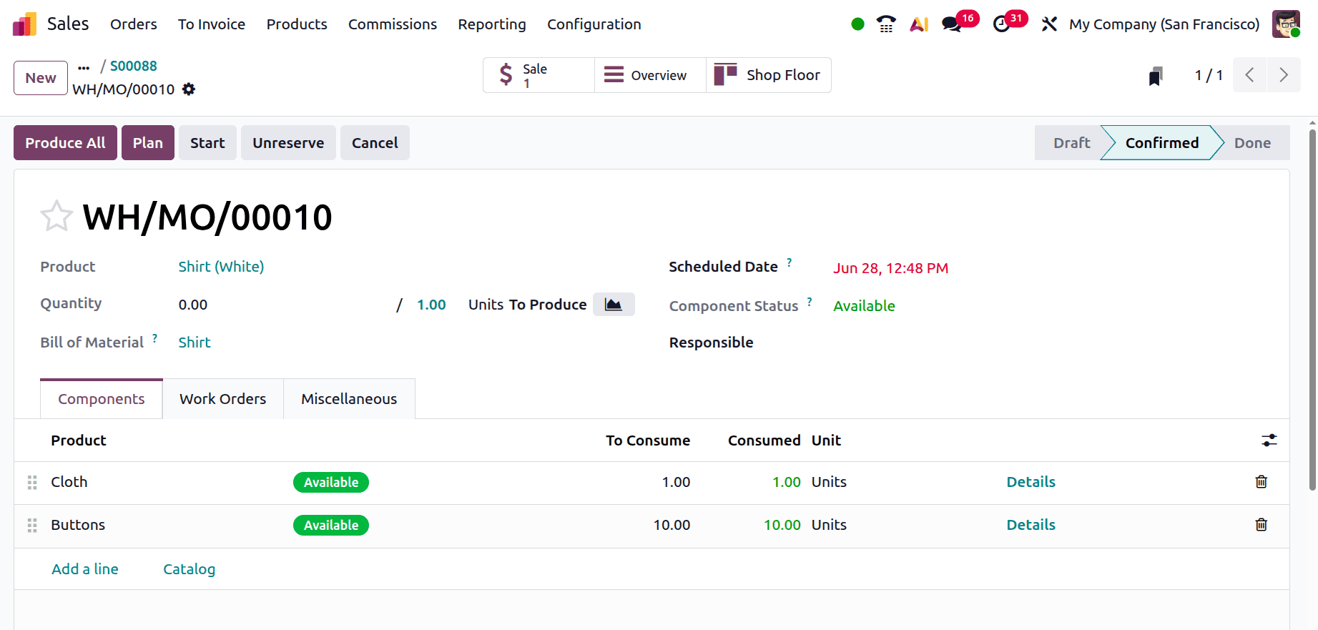Click the Available badge on Cloth row
The height and width of the screenshot is (630, 1318).
click(x=331, y=483)
